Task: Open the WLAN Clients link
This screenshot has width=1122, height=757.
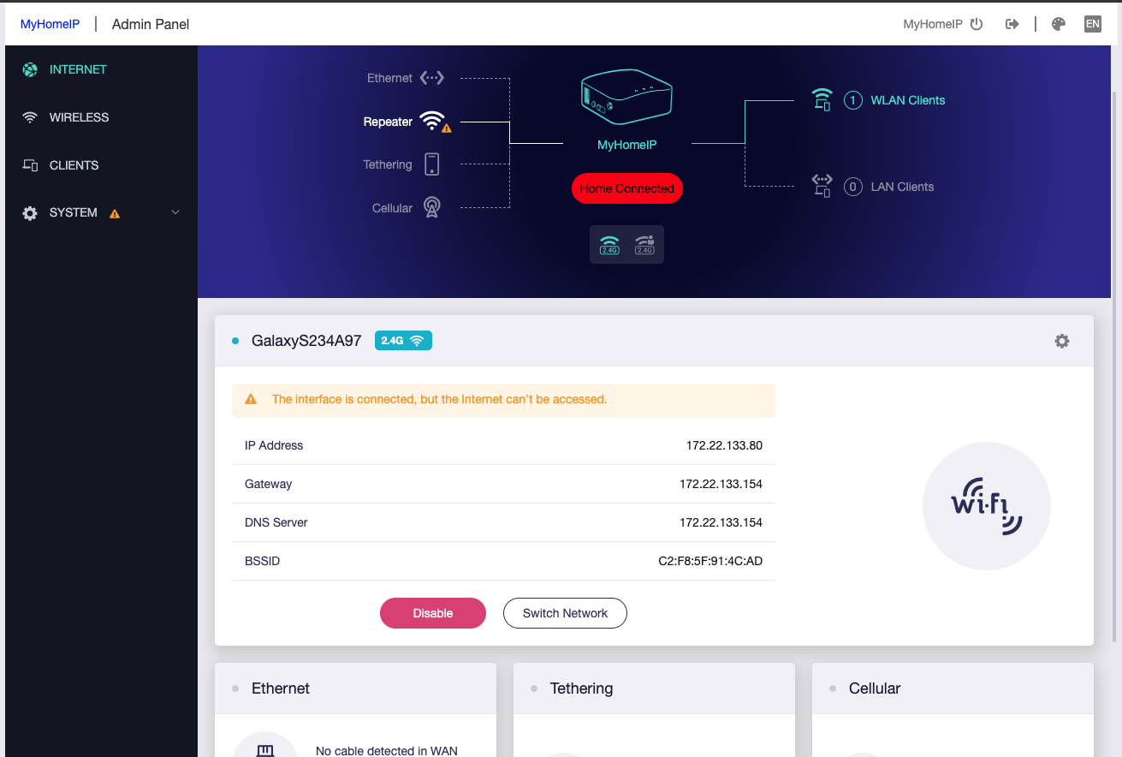Action: (x=907, y=100)
